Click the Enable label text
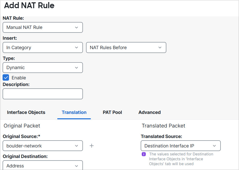Screen dimensions: 239x170 click(19, 78)
